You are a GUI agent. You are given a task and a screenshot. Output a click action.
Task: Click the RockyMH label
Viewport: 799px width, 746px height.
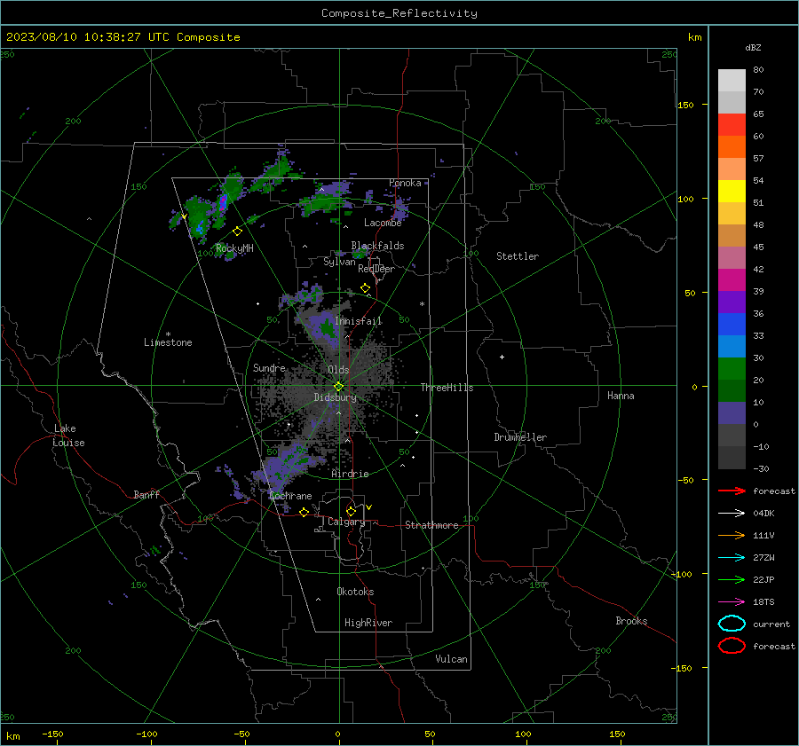pyautogui.click(x=234, y=248)
